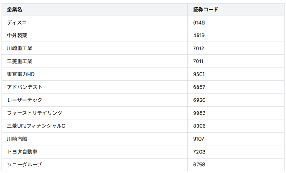Click the 川崎重工業 company name
The image size is (286, 173).
19,48
